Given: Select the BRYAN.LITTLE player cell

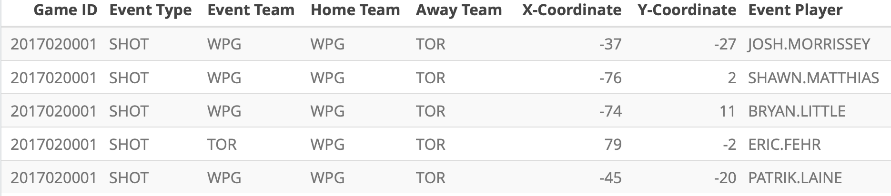Looking at the screenshot, I should 797,111.
